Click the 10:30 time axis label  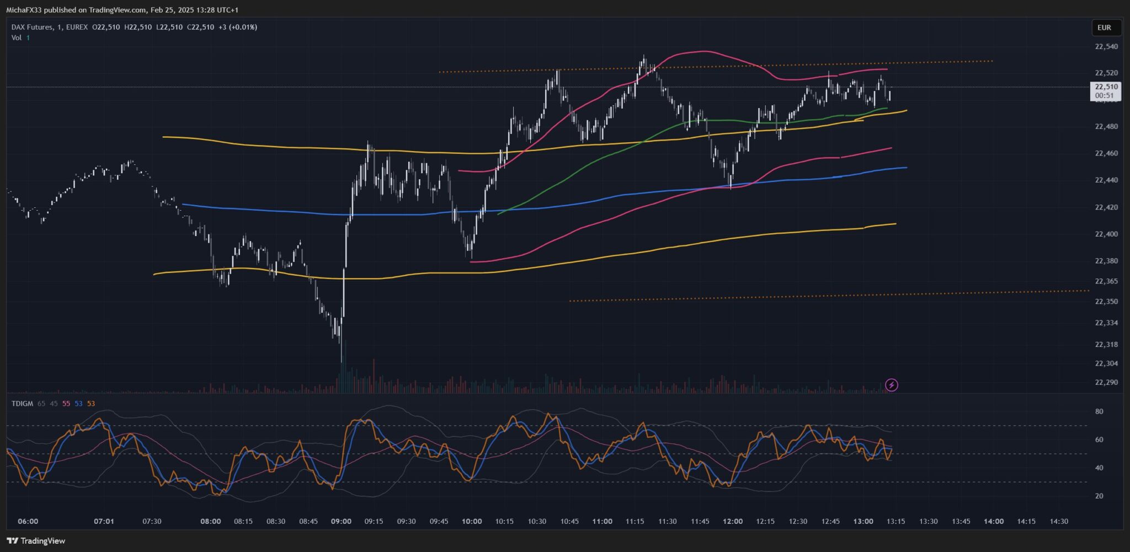pyautogui.click(x=537, y=522)
